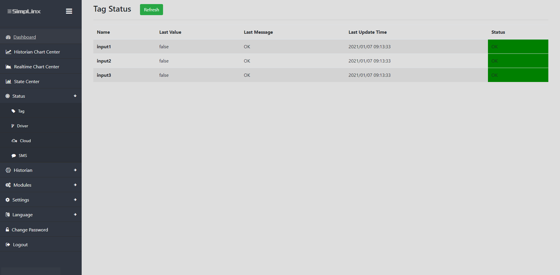
Task: Click input2's green OK status cell
Action: pyautogui.click(x=518, y=61)
